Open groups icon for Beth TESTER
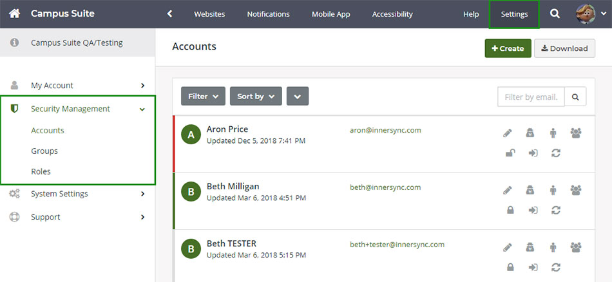This screenshot has width=612, height=282. pyautogui.click(x=576, y=247)
